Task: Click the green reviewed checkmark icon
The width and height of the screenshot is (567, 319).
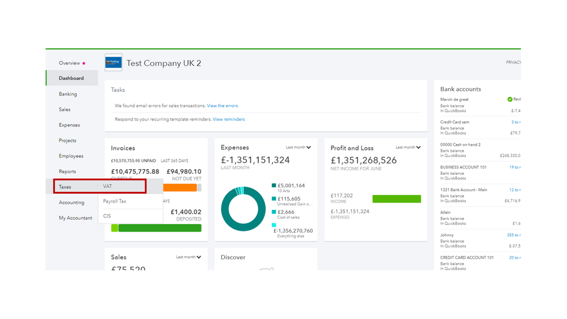Action: [x=510, y=99]
